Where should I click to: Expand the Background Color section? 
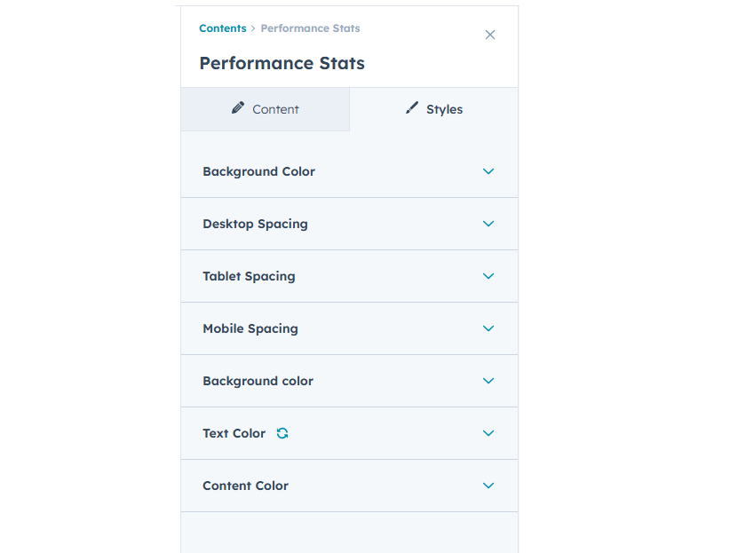pyautogui.click(x=349, y=171)
